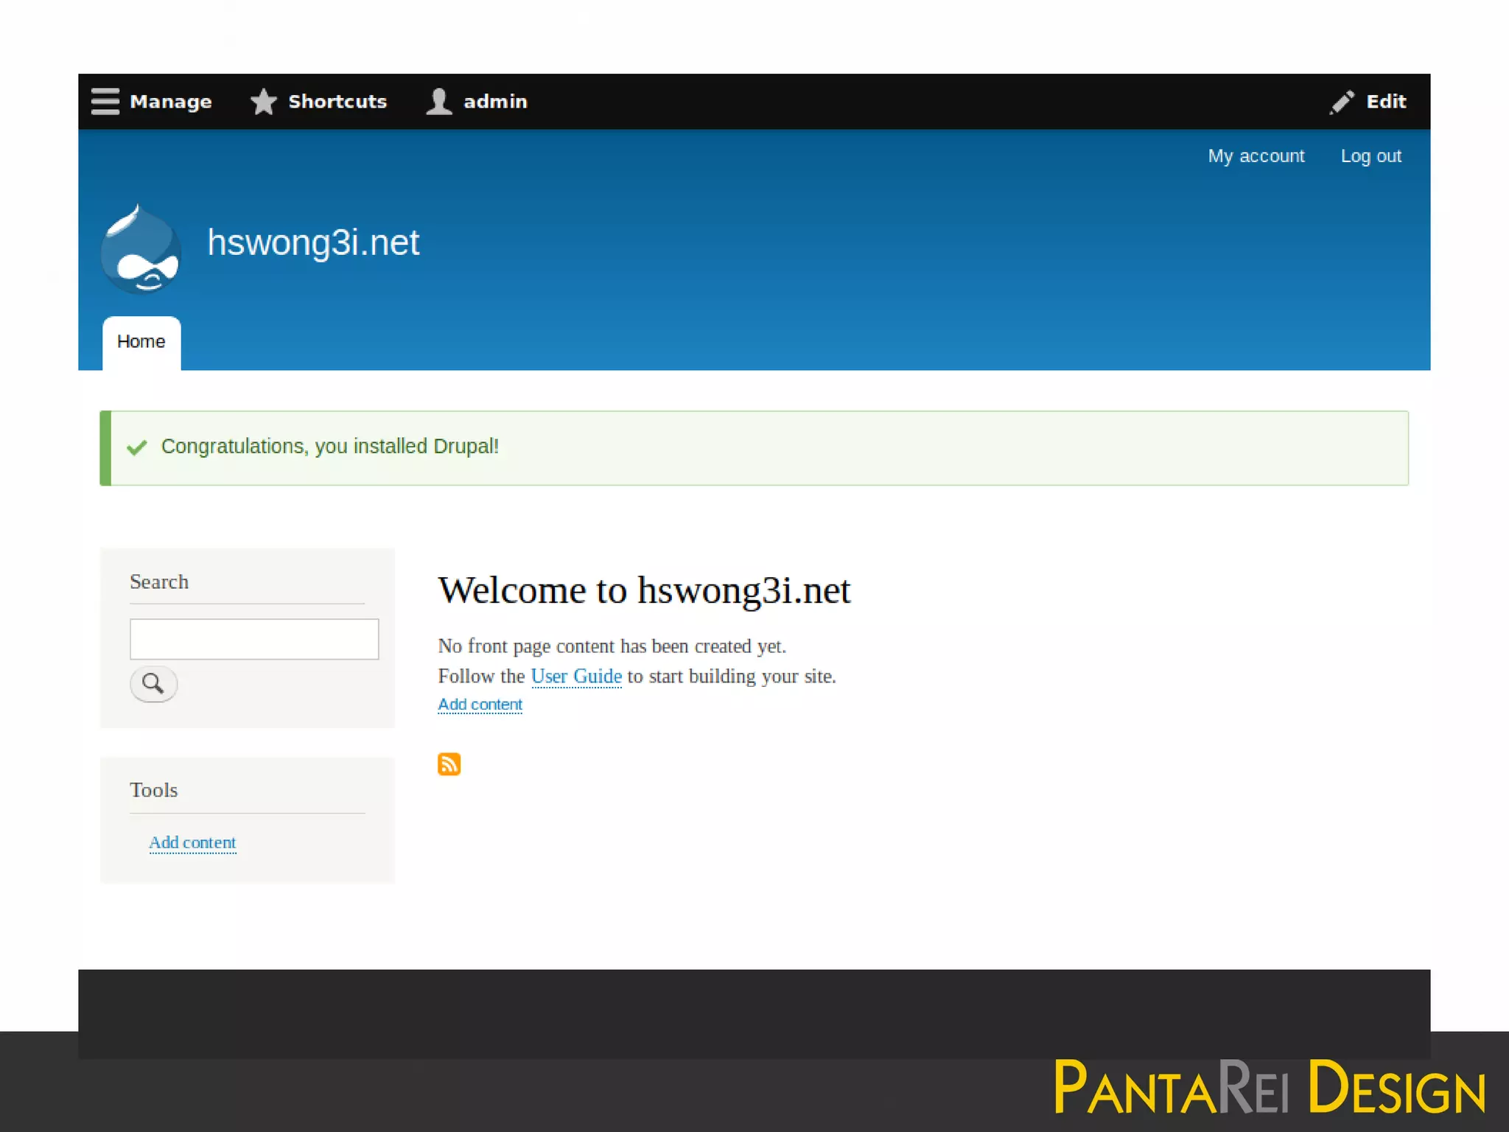The height and width of the screenshot is (1132, 1509).
Task: Click the hswong3i.net site name
Action: pyautogui.click(x=313, y=242)
